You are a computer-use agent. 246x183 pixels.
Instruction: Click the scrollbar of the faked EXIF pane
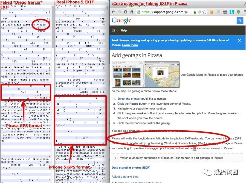(53, 27)
